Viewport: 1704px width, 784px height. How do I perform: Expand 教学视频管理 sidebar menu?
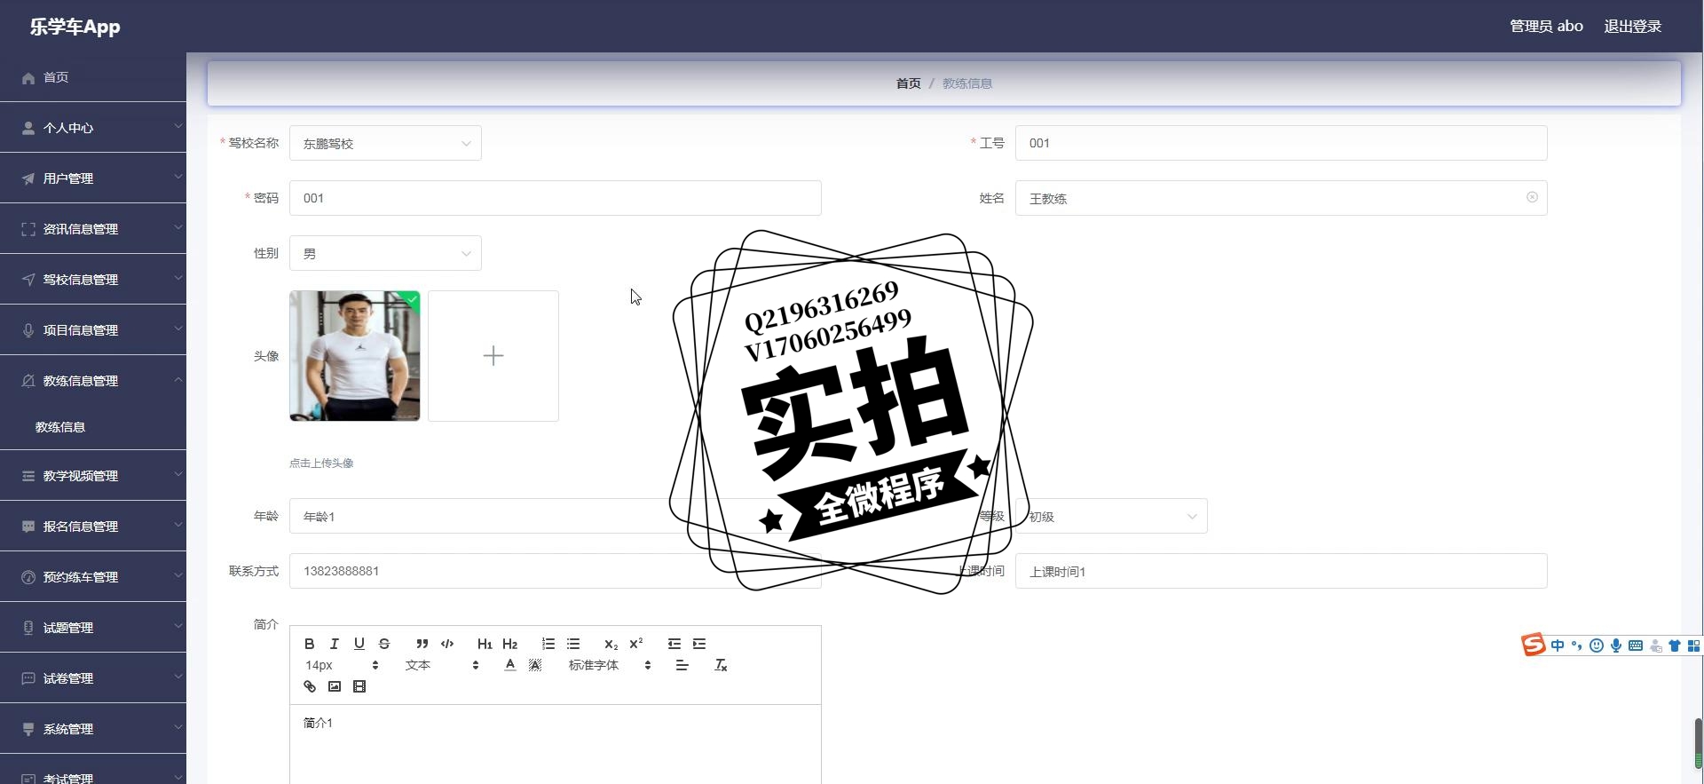[93, 476]
